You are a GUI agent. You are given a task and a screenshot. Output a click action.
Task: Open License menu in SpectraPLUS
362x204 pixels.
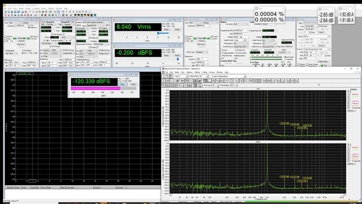point(212,73)
